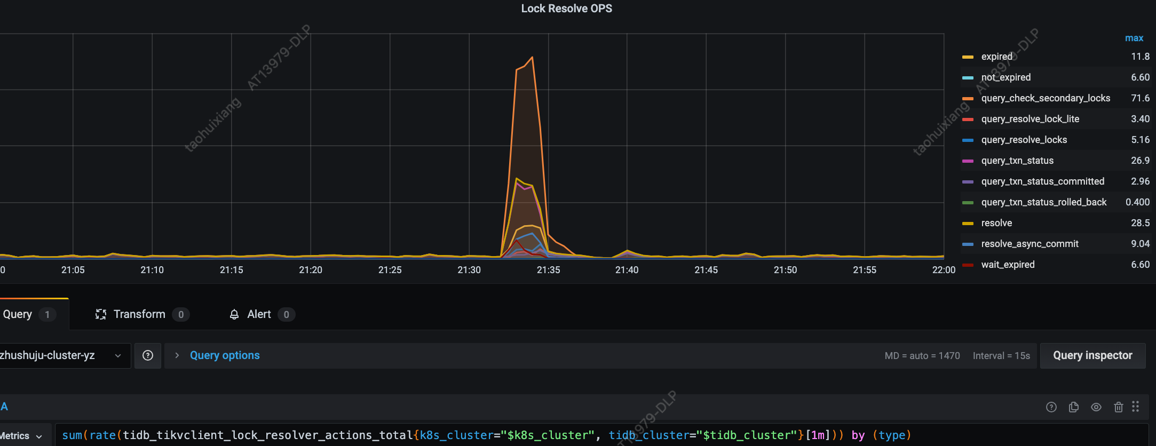Open the zhushuju-cluster-yz datasource dropdown
The height and width of the screenshot is (446, 1156).
click(61, 355)
